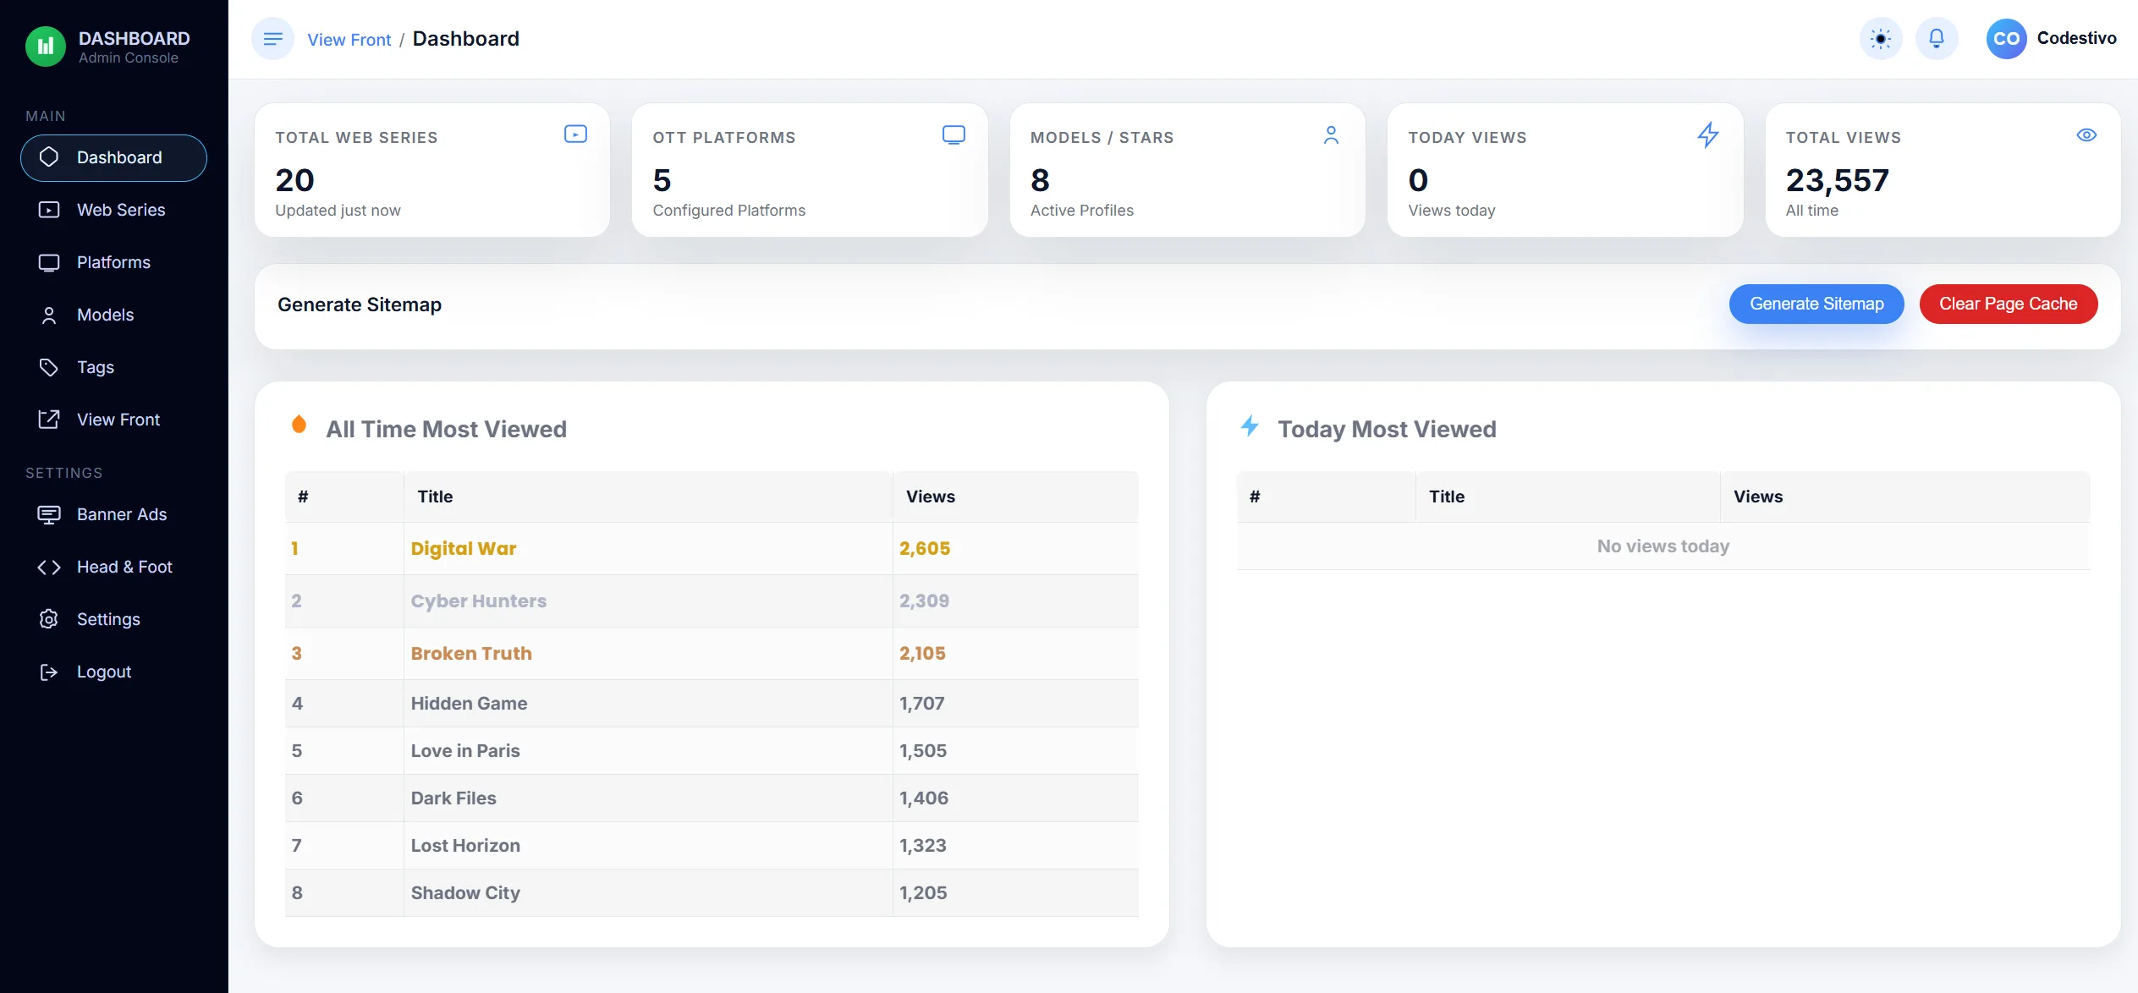This screenshot has height=993, width=2138.
Task: Click the Total Web Series play icon
Action: [x=575, y=134]
